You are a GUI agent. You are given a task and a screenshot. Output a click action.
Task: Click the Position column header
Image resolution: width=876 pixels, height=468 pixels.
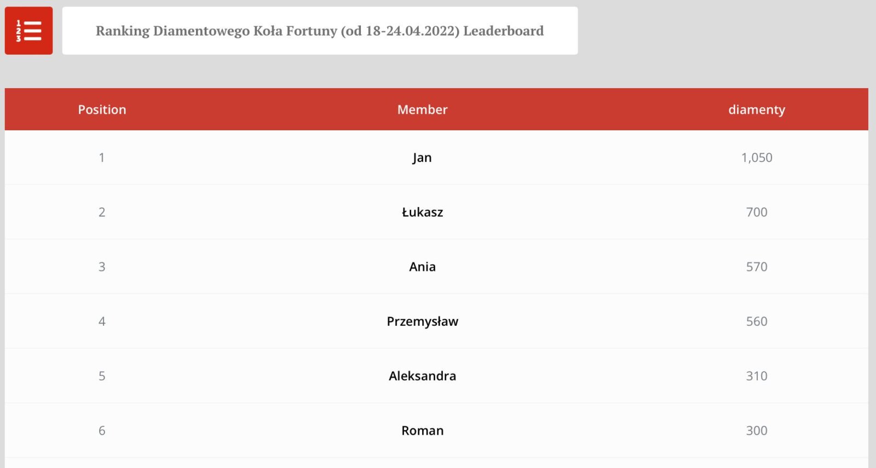102,109
